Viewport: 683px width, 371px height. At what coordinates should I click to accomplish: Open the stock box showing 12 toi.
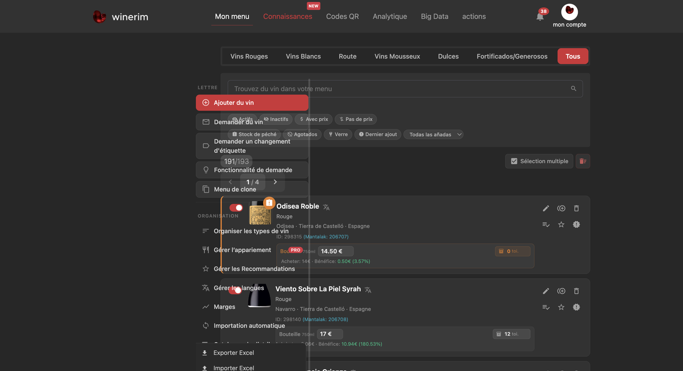coord(511,334)
